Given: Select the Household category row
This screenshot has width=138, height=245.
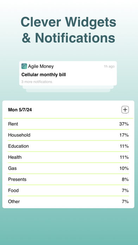Looking at the screenshot, I should 68,135.
